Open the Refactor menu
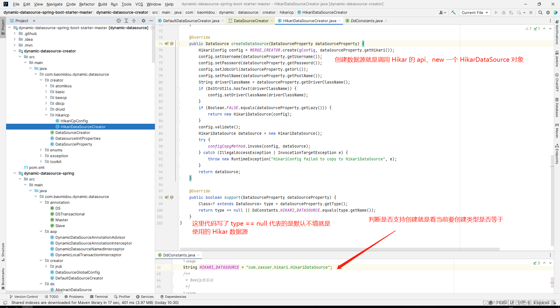This screenshot has height=308, width=560. click(x=87, y=4)
